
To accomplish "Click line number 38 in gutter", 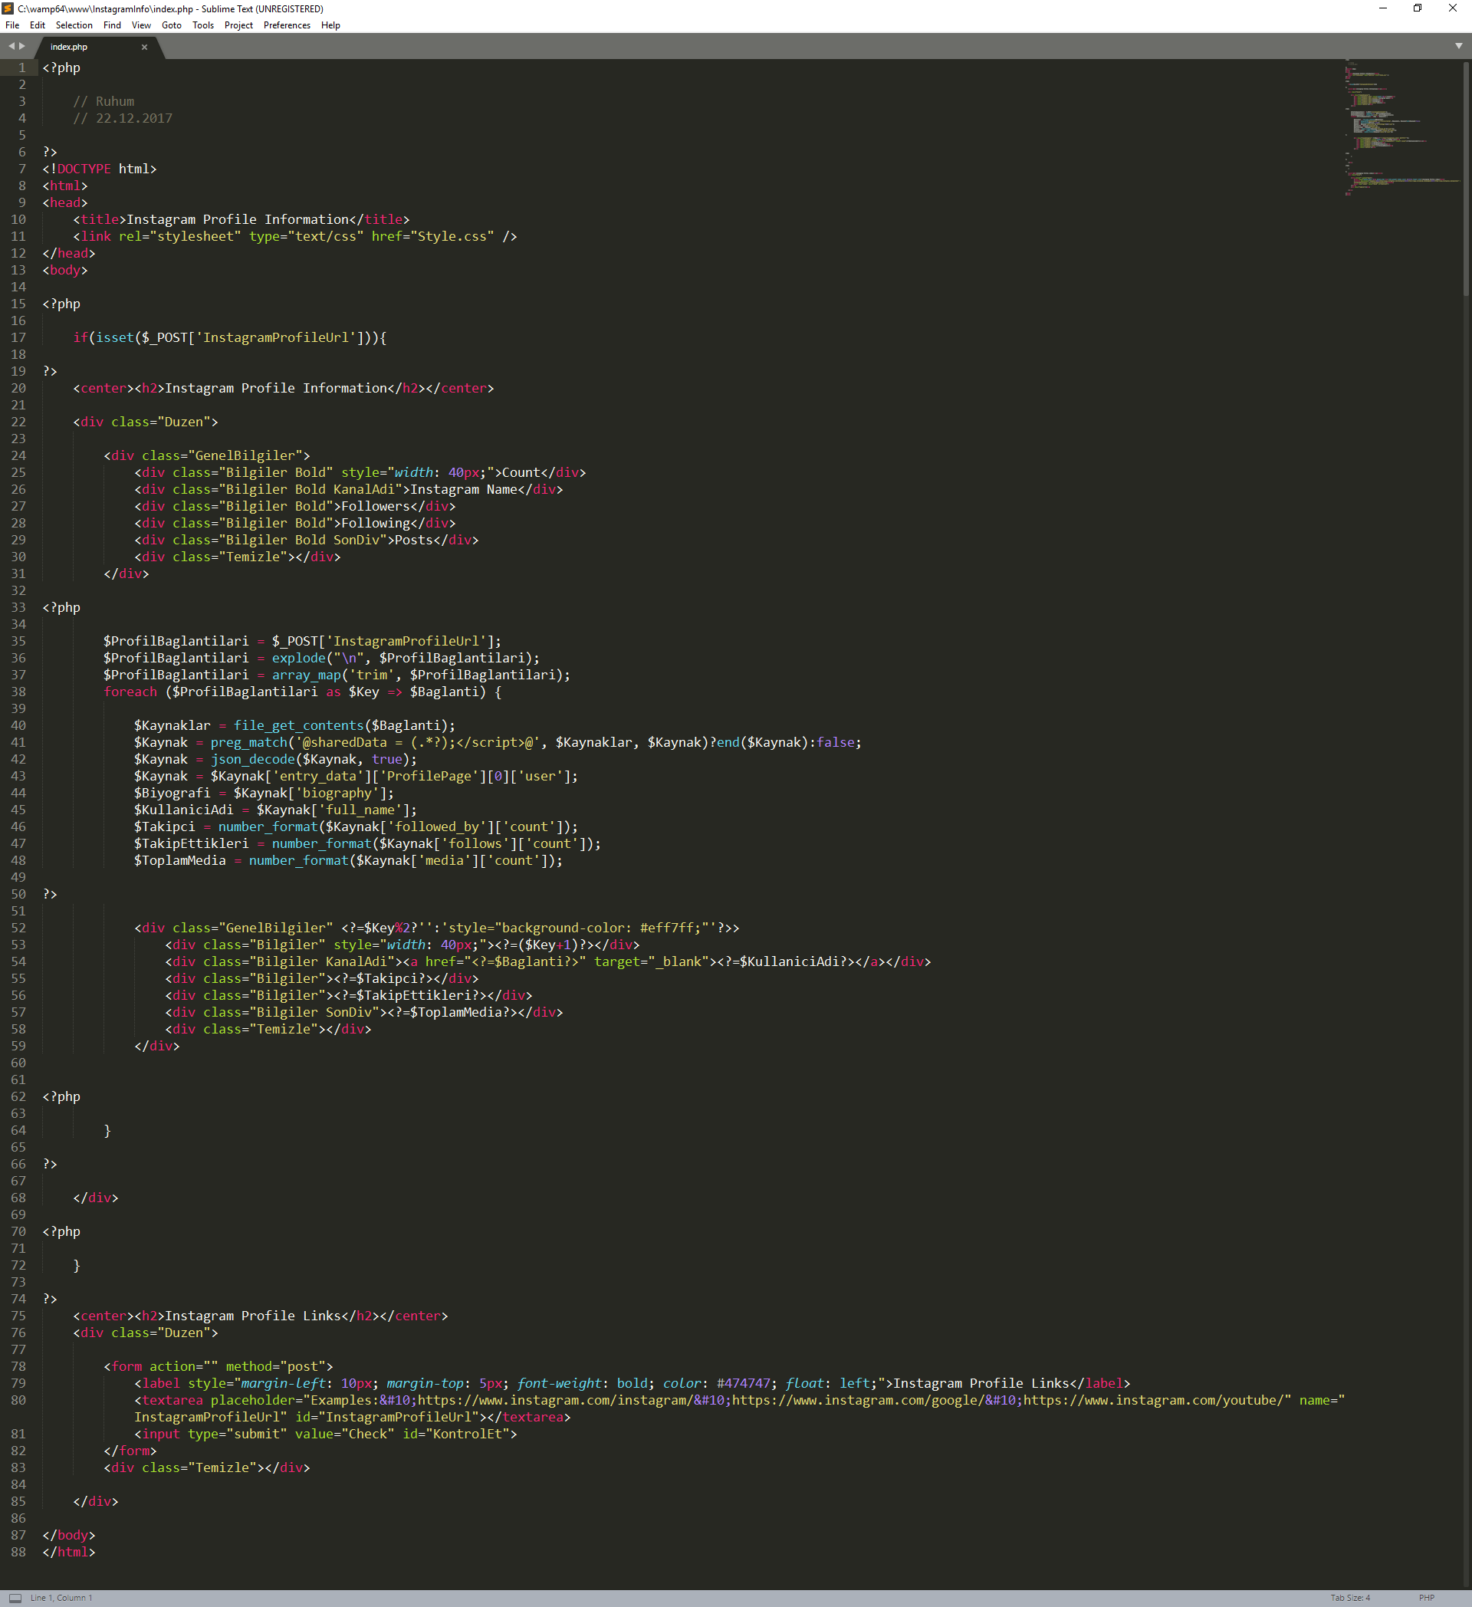I will pyautogui.click(x=18, y=692).
